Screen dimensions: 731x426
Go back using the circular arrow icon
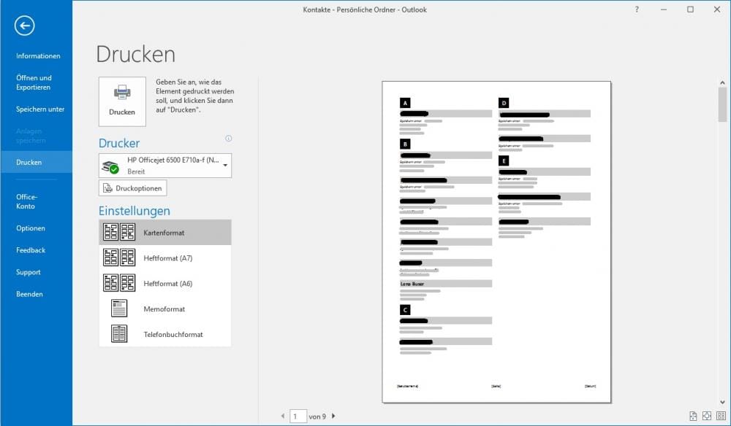coord(24,26)
